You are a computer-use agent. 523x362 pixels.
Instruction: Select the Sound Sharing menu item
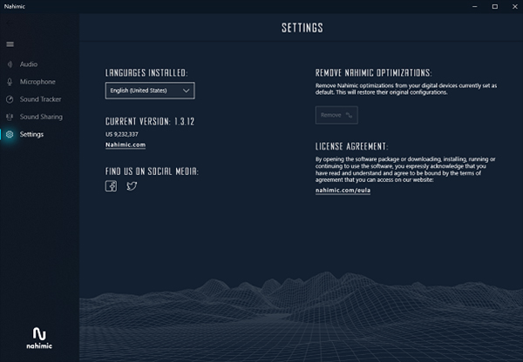pos(40,117)
